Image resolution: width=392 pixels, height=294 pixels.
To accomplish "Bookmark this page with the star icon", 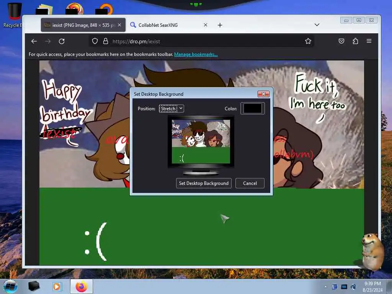I will click(x=308, y=41).
